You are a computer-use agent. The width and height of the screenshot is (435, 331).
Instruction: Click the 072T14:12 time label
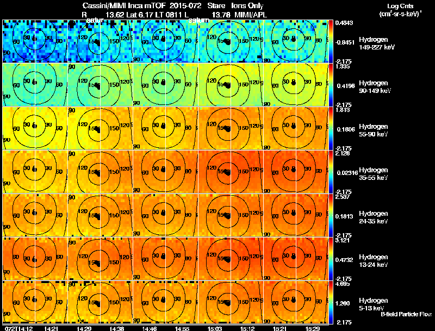[19, 328]
